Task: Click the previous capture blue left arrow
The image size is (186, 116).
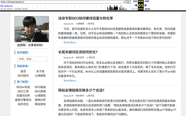Action: pyautogui.click(x=136, y=5)
